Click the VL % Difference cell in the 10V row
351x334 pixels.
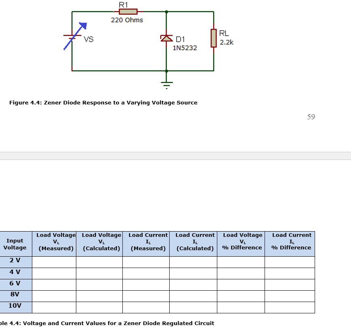(241, 308)
